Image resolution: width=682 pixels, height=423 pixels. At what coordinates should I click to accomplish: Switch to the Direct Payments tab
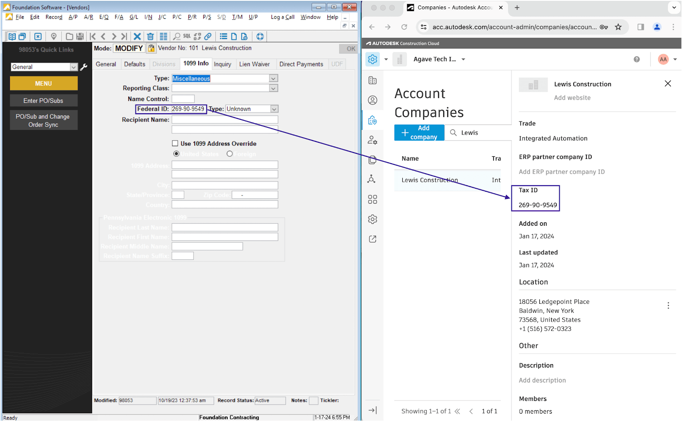(x=301, y=64)
